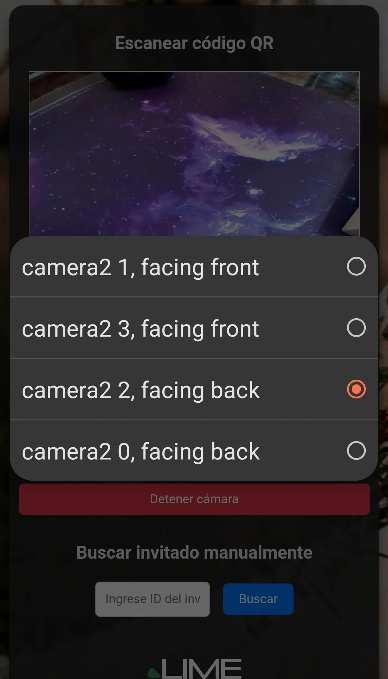The height and width of the screenshot is (679, 388).
Task: Click the selected camera2 2 back radio button
Action: (356, 389)
